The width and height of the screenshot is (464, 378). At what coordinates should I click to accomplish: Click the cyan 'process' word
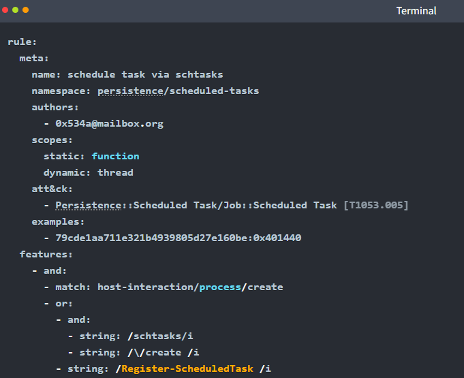[x=220, y=287]
